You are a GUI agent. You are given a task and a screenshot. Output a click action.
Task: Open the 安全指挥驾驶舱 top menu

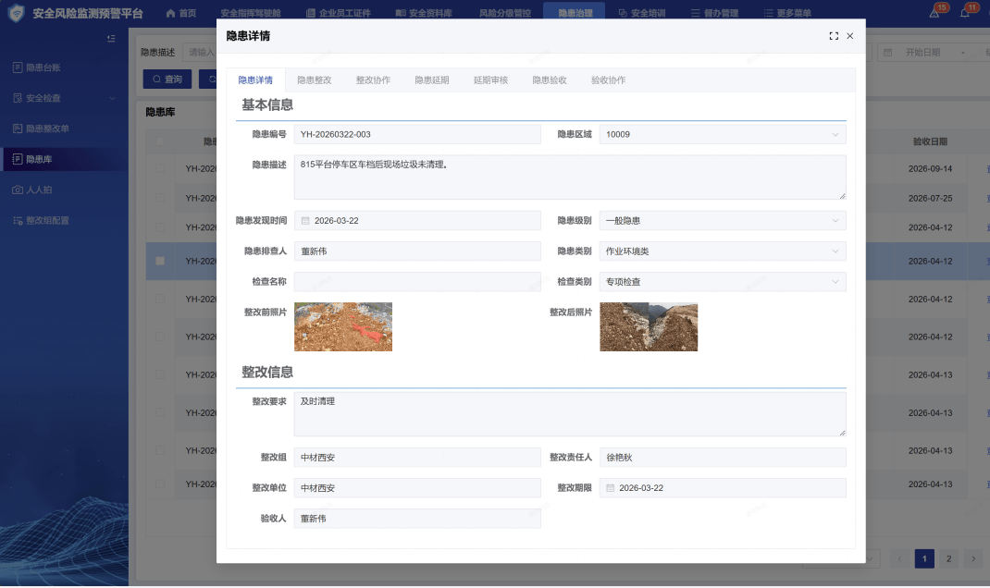tap(251, 13)
